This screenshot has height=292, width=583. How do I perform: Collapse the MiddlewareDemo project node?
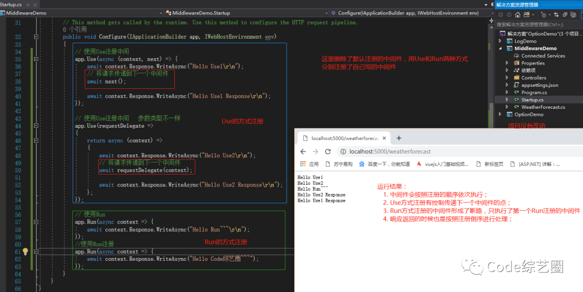[500, 48]
